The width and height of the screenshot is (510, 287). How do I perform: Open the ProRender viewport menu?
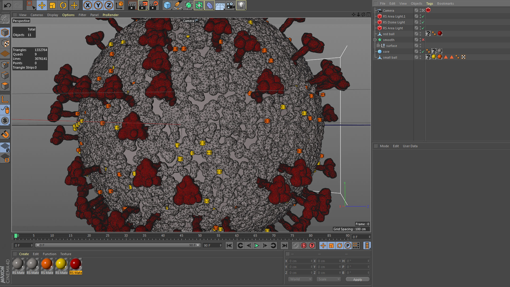110,15
